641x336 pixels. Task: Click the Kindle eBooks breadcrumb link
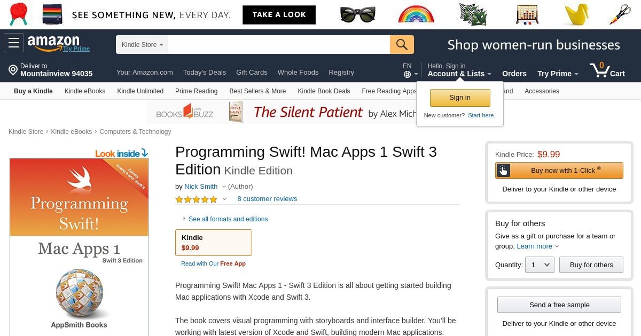pos(72,132)
